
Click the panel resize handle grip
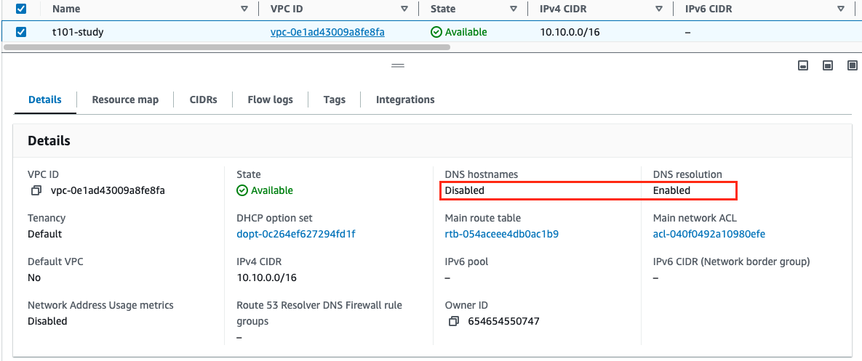click(398, 65)
